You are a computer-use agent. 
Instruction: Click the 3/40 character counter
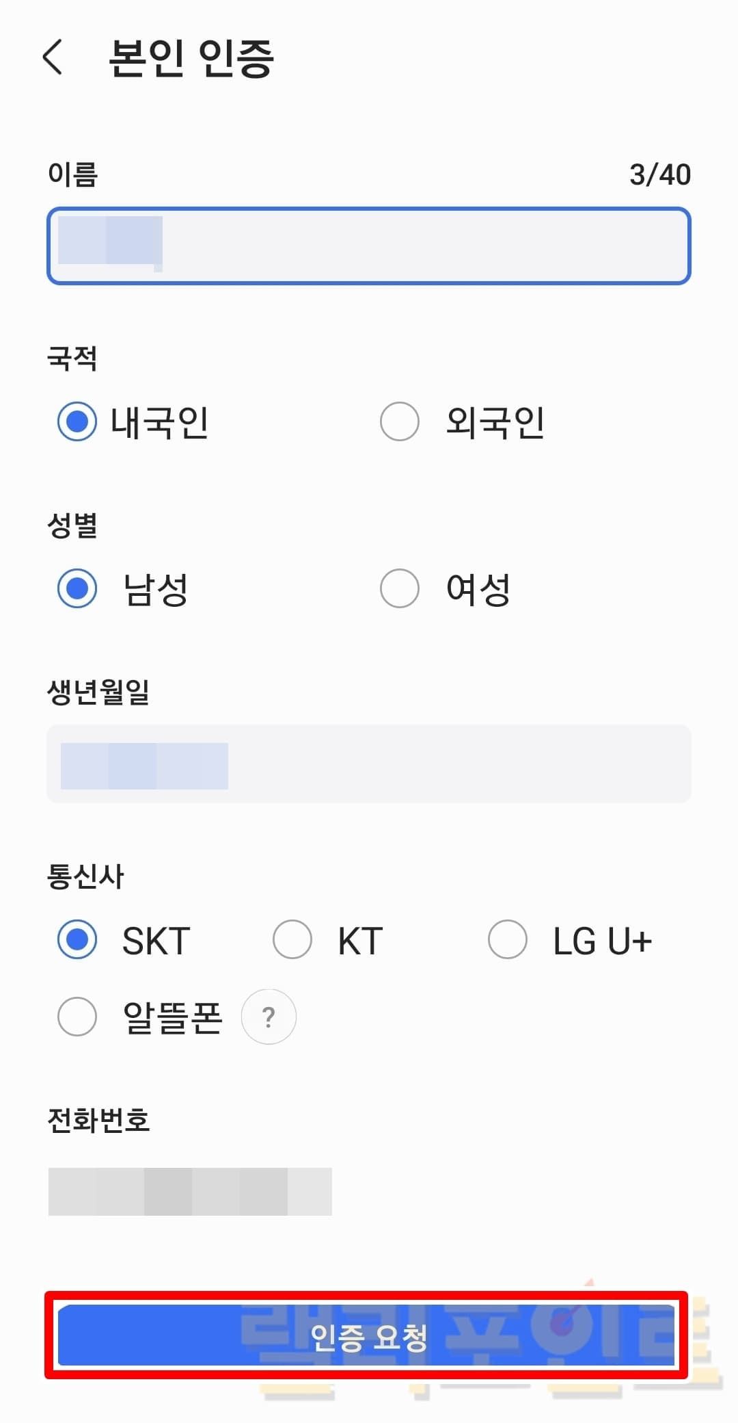[659, 175]
